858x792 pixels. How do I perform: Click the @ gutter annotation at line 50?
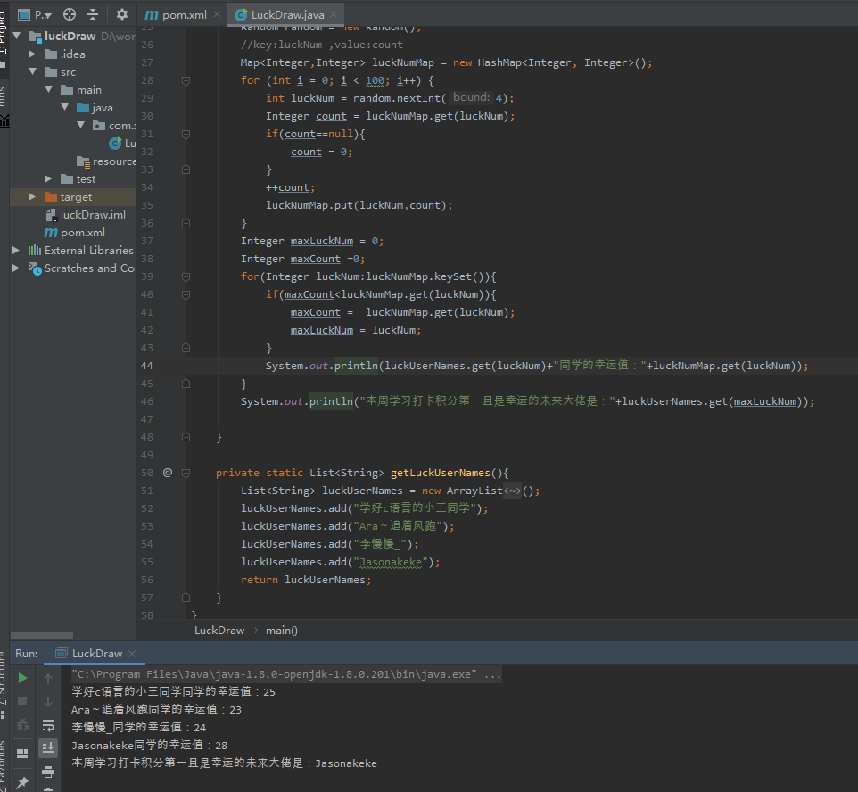[168, 473]
